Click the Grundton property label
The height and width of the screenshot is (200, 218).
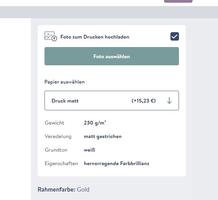[55, 150]
